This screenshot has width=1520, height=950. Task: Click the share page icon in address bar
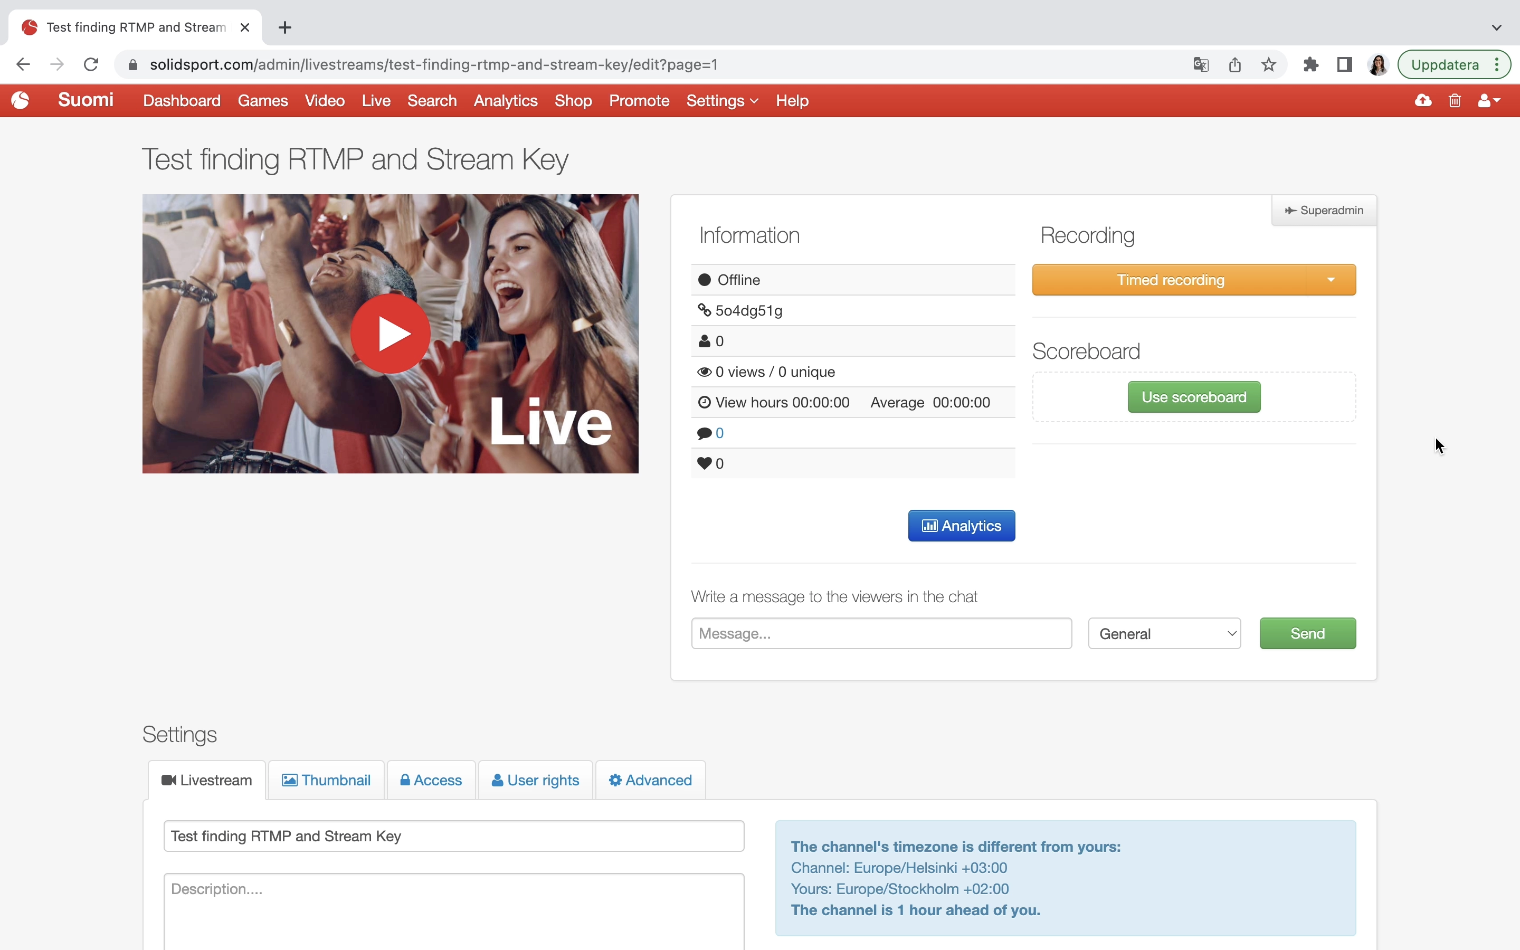[1235, 65]
